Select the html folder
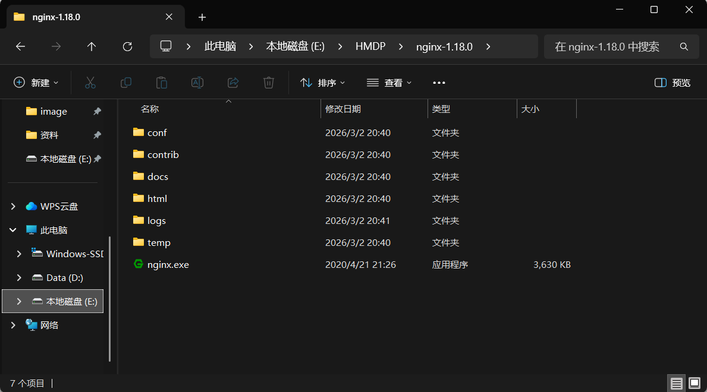Viewport: 707px width, 392px height. [157, 199]
